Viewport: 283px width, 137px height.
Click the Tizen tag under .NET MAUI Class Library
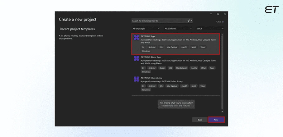[x=203, y=86]
